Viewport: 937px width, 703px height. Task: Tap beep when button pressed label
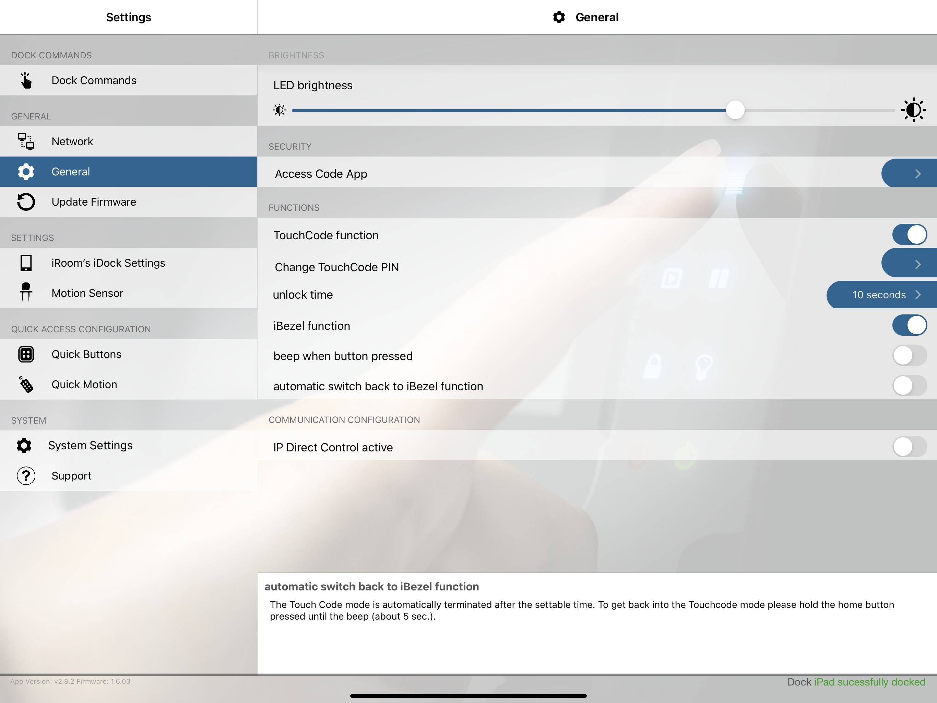click(x=343, y=356)
